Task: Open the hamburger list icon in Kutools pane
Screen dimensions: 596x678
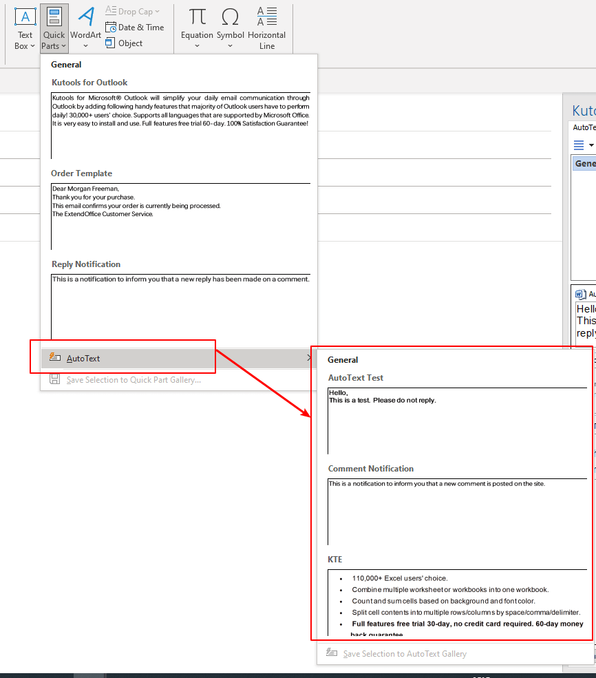Action: [x=580, y=145]
